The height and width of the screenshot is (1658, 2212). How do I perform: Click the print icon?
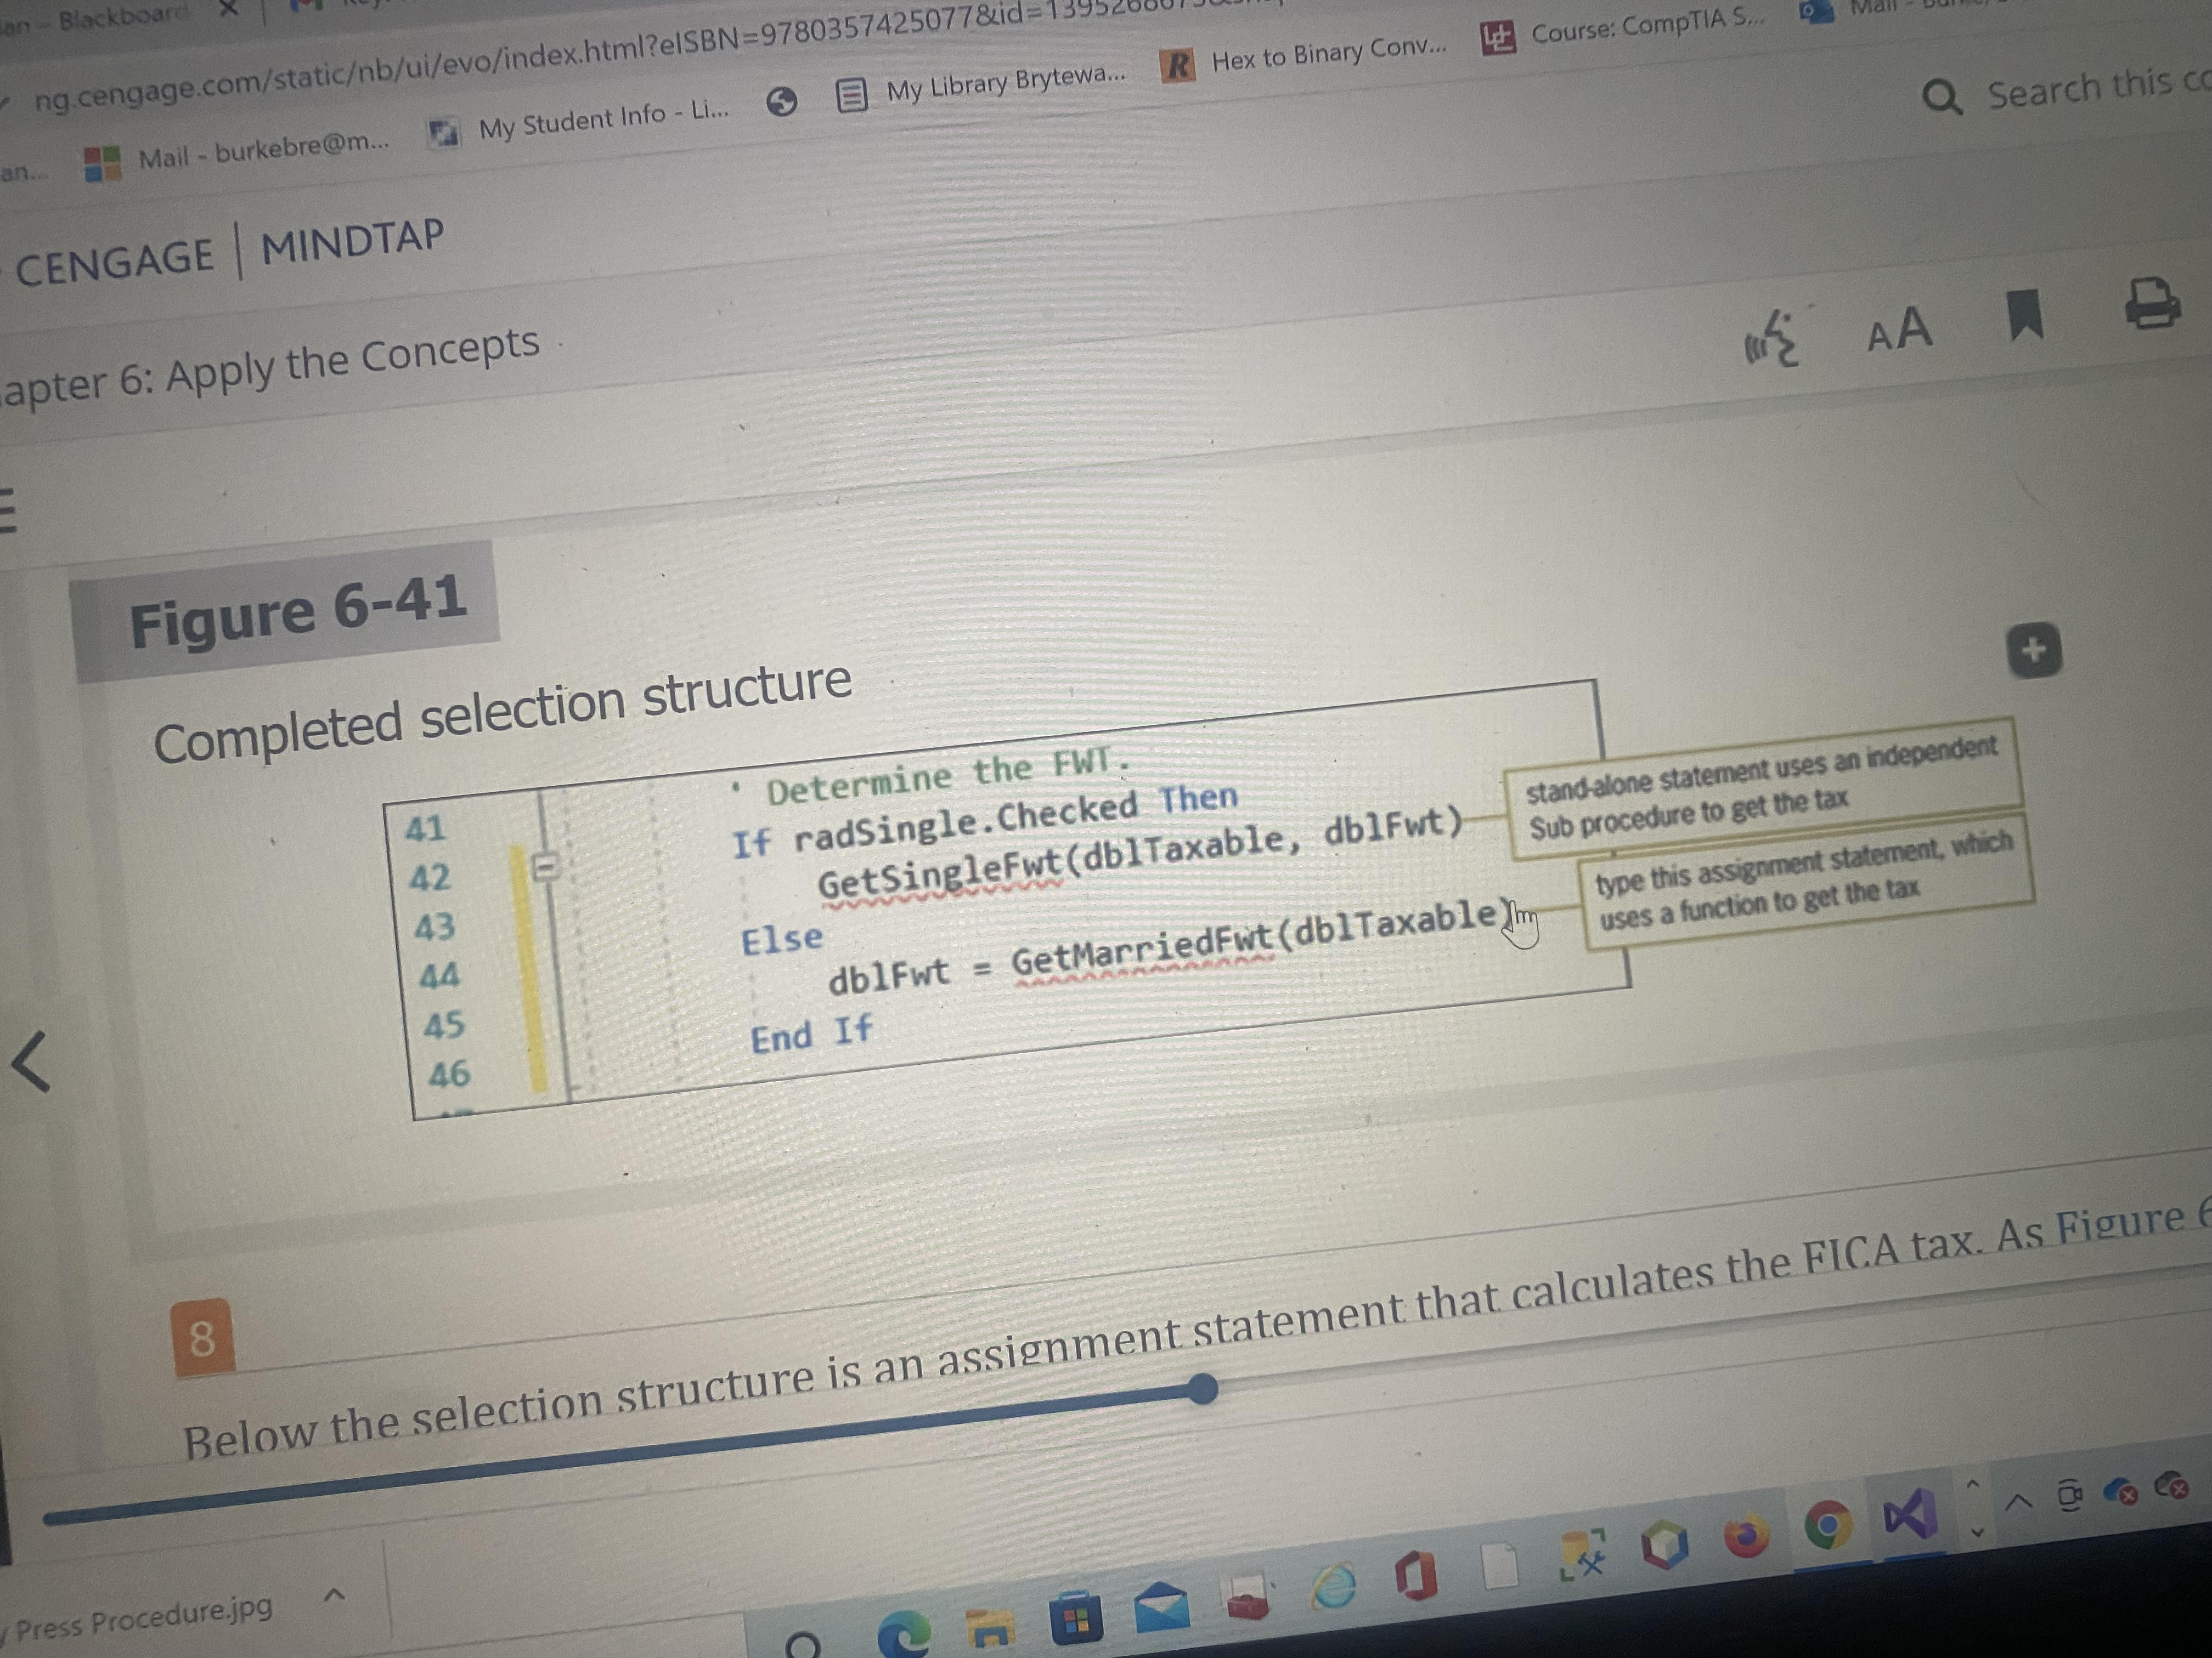[x=2152, y=303]
